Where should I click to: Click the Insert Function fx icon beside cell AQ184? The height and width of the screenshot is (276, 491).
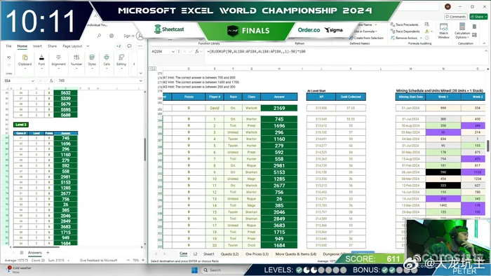tap(197, 51)
